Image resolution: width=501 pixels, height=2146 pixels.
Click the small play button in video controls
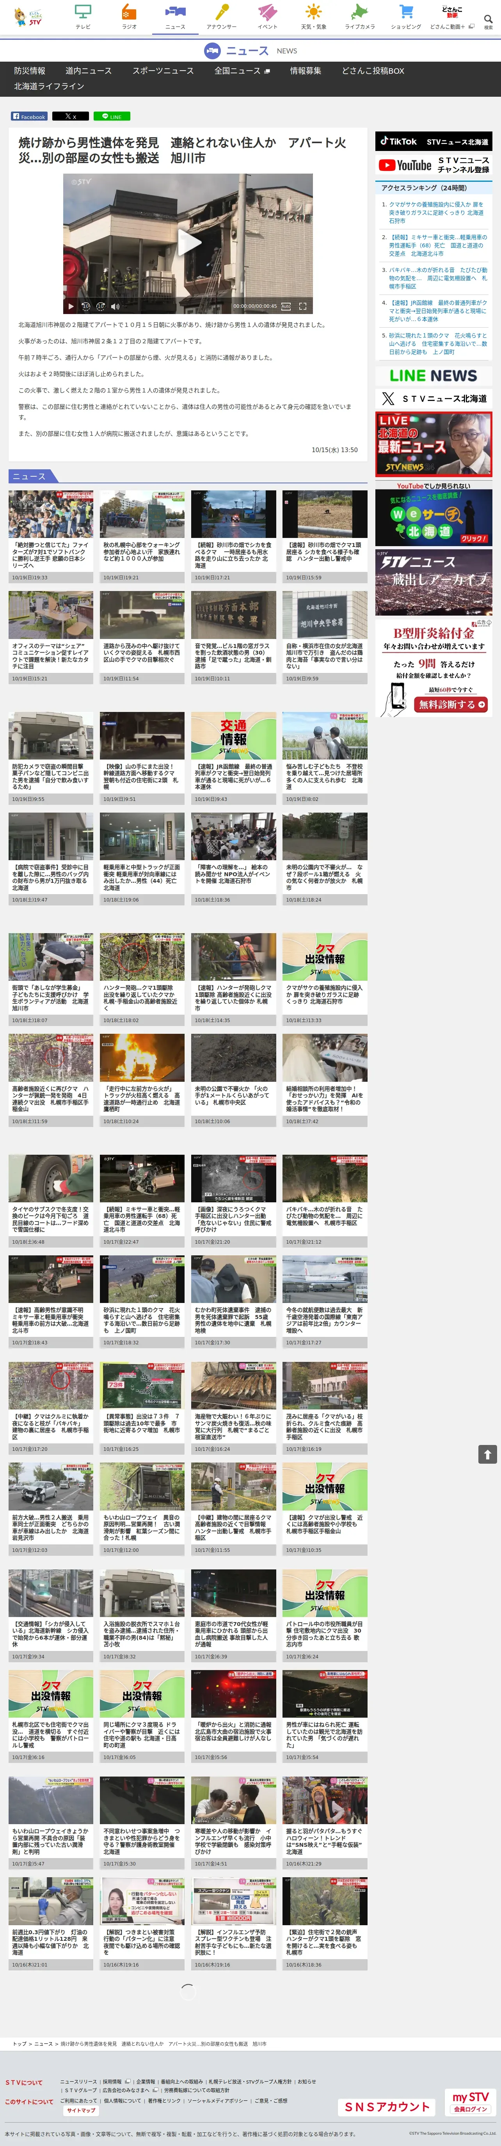tap(71, 307)
